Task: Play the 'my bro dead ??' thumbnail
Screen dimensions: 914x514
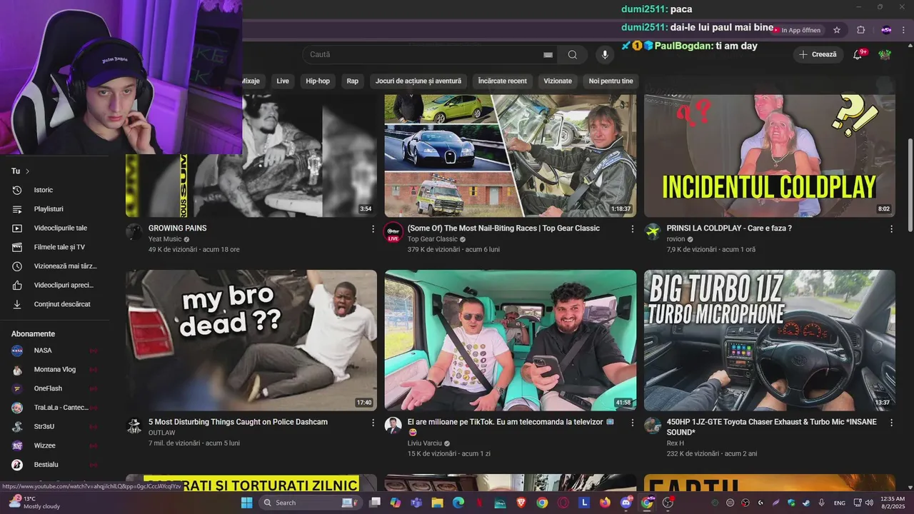Action: (x=251, y=341)
